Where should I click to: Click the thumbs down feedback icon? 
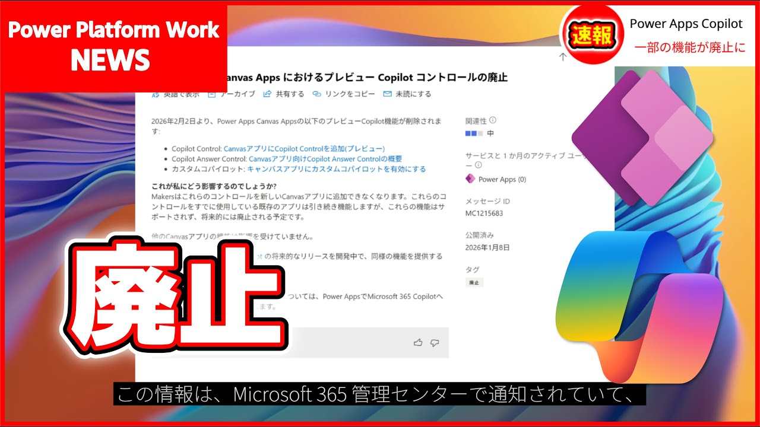pyautogui.click(x=435, y=342)
